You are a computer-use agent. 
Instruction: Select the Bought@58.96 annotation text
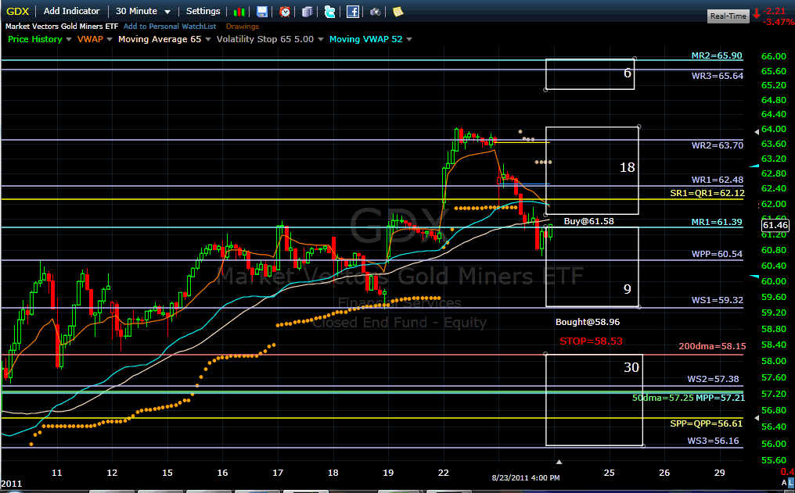[588, 322]
